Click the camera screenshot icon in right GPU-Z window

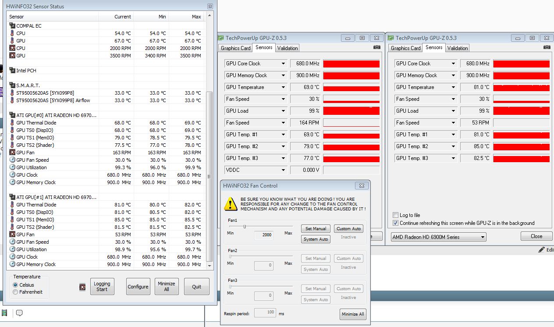pyautogui.click(x=547, y=47)
